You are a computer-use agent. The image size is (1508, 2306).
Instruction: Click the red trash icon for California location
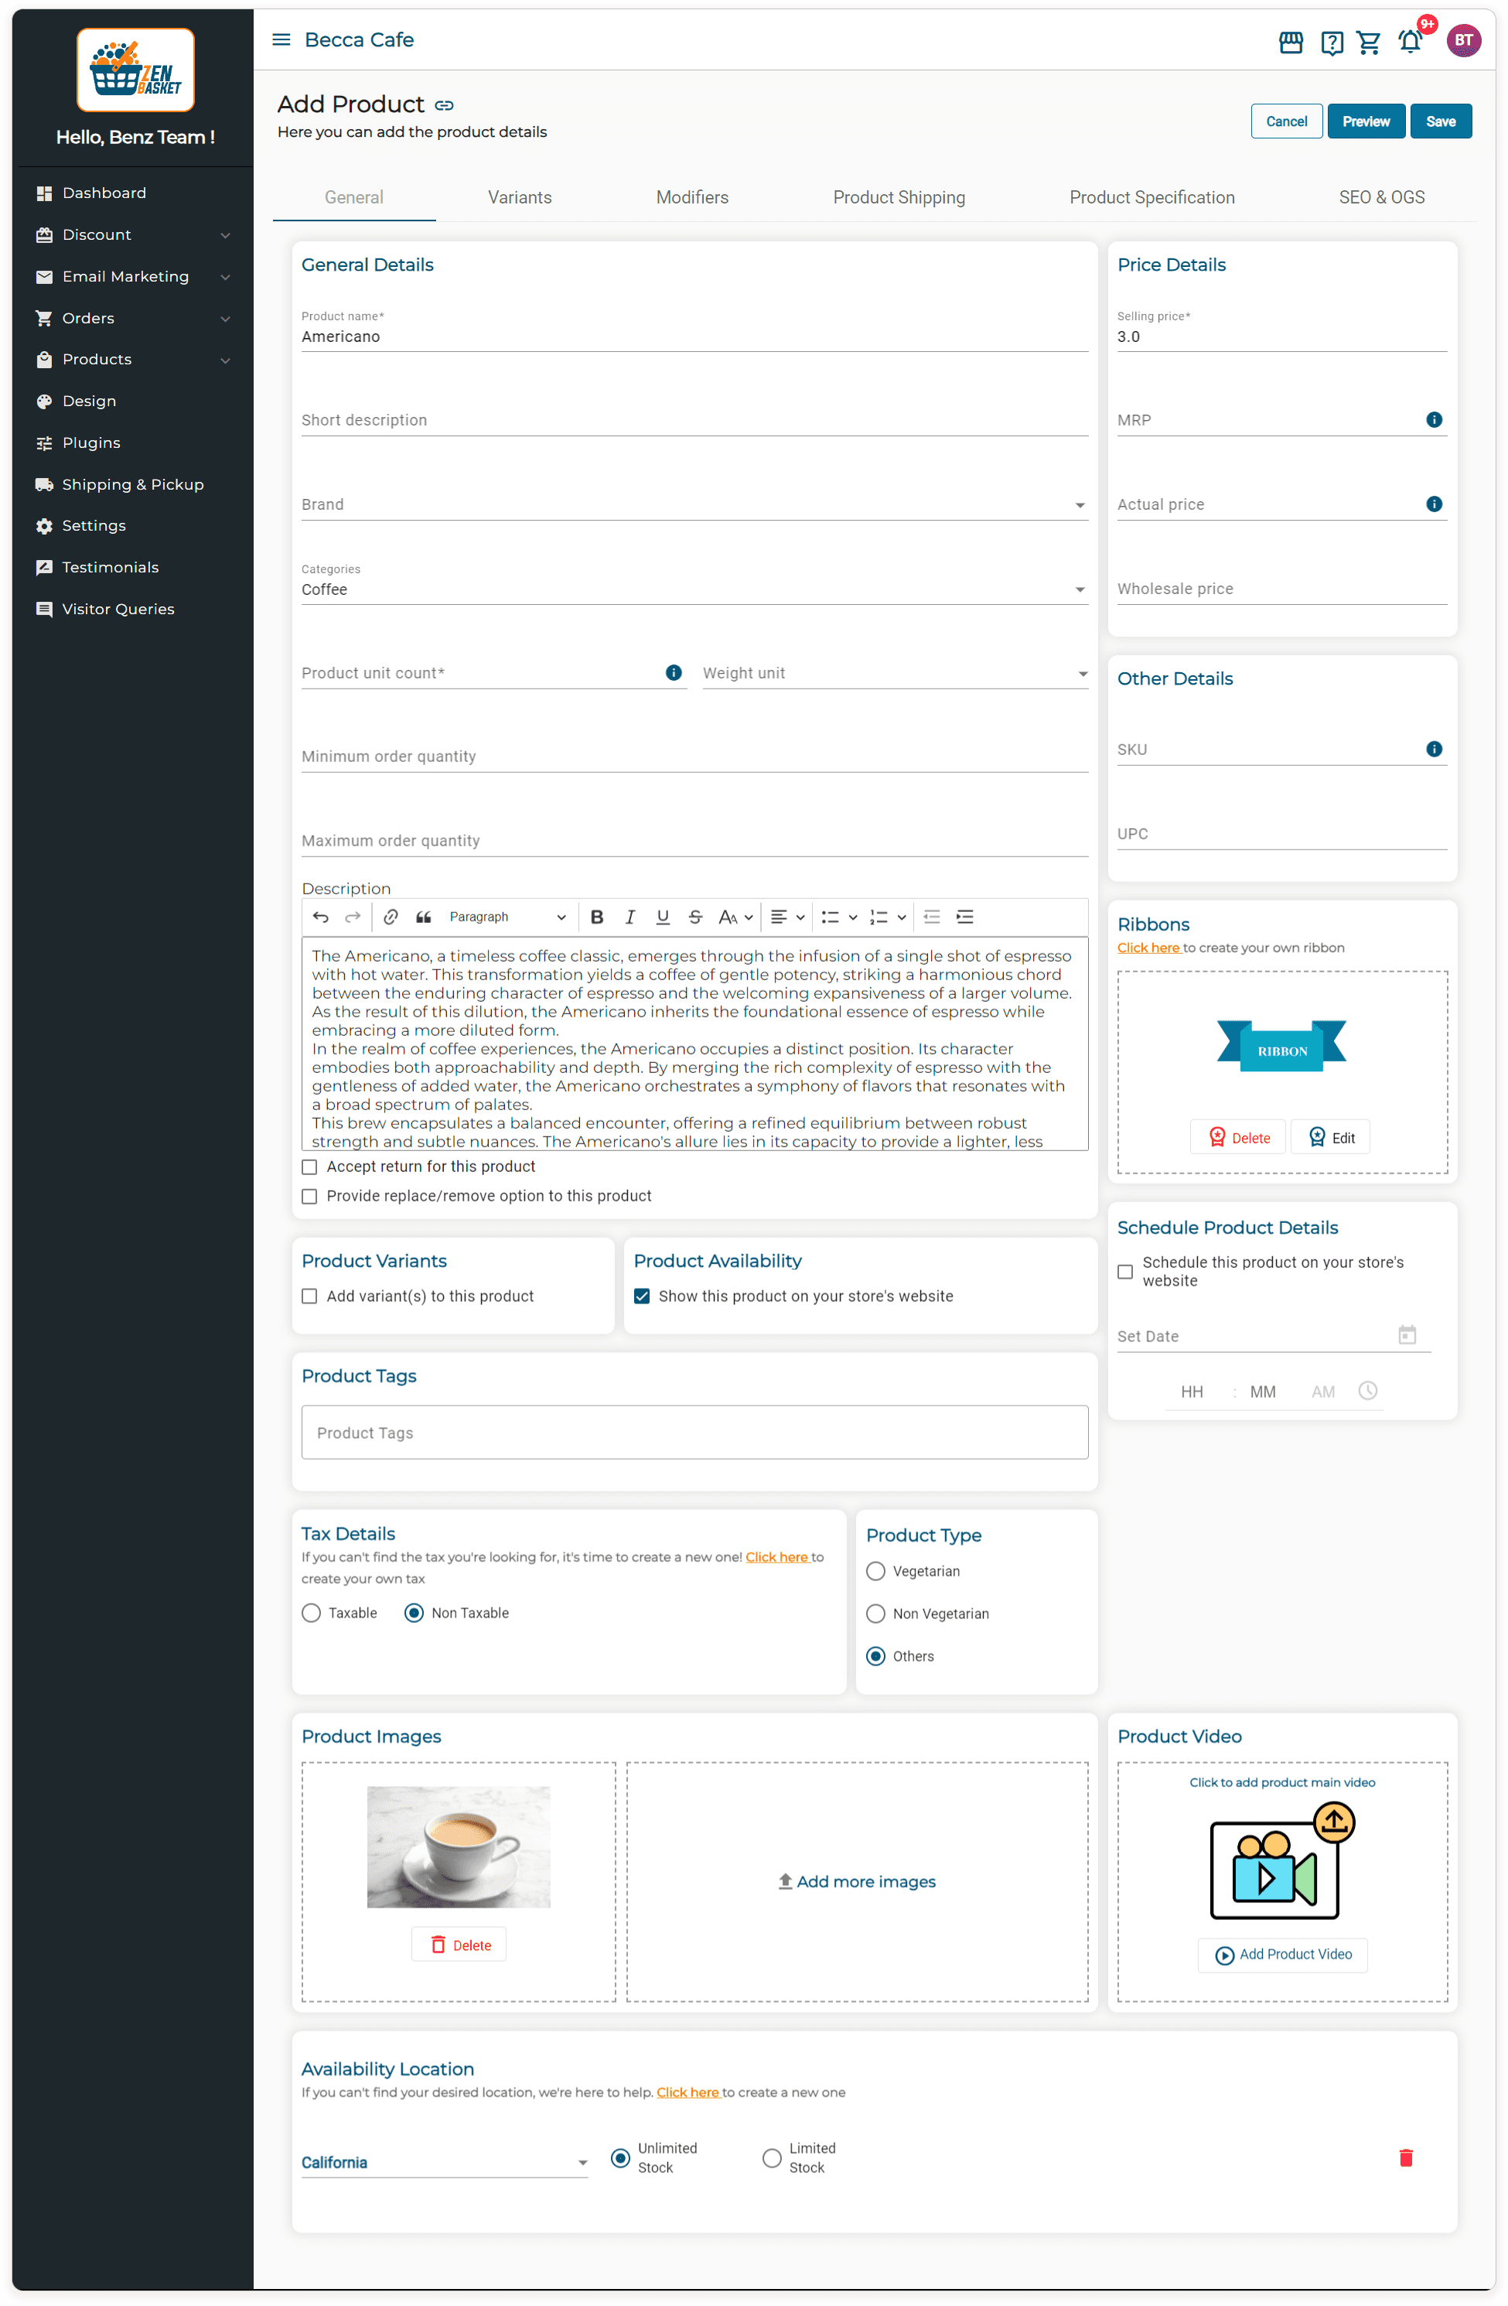click(x=1405, y=2157)
